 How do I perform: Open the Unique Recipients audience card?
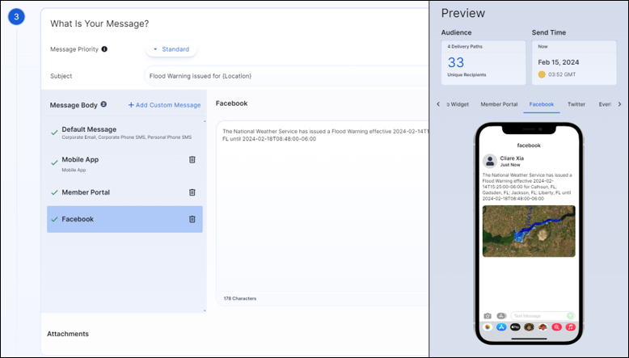point(483,61)
